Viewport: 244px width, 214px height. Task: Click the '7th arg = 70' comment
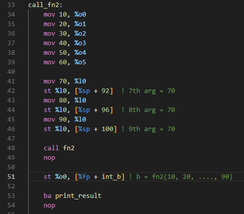(x=148, y=91)
